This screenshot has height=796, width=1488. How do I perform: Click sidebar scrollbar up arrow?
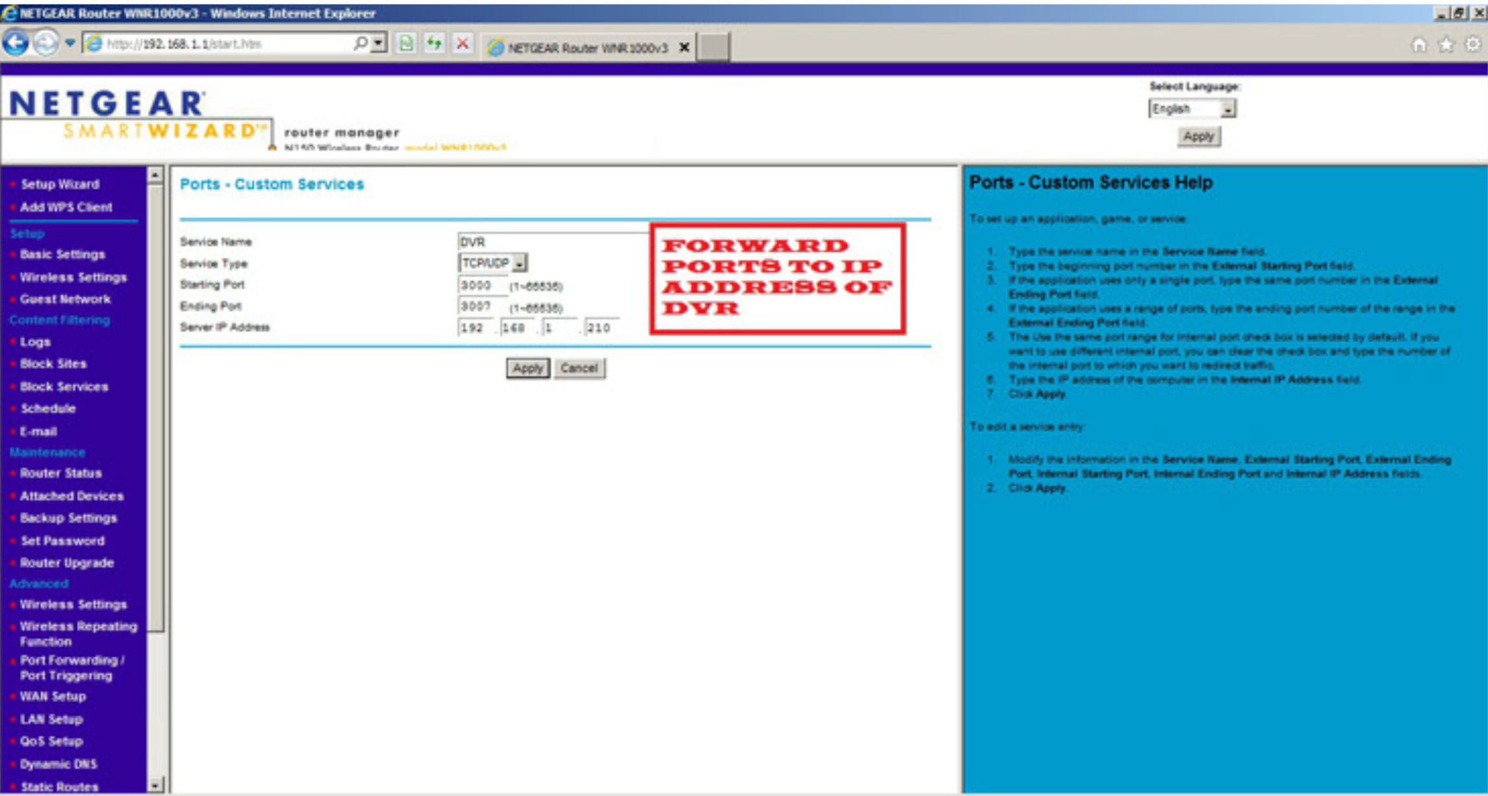click(155, 175)
